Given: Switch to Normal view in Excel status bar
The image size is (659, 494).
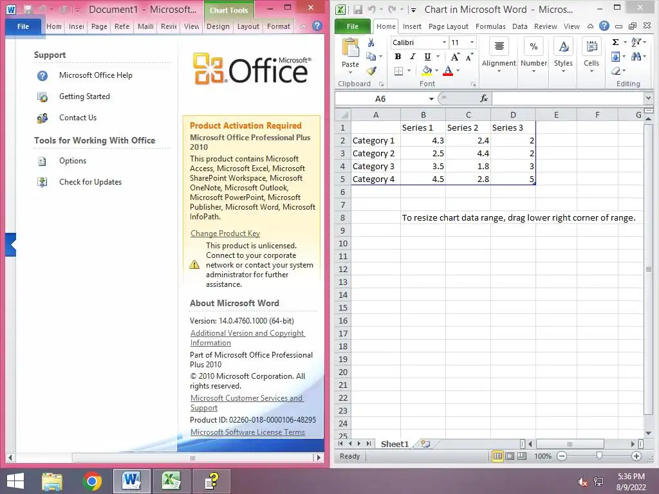Looking at the screenshot, I should tap(497, 456).
